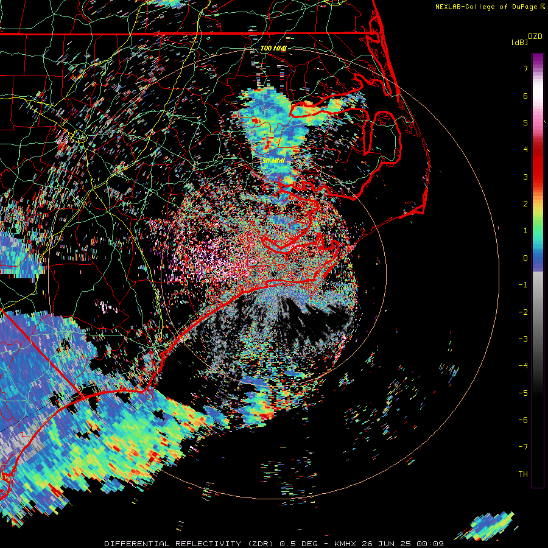Image resolution: width=548 pixels, height=548 pixels.
Task: Click the 2 value on the color scale
Action: [525, 204]
